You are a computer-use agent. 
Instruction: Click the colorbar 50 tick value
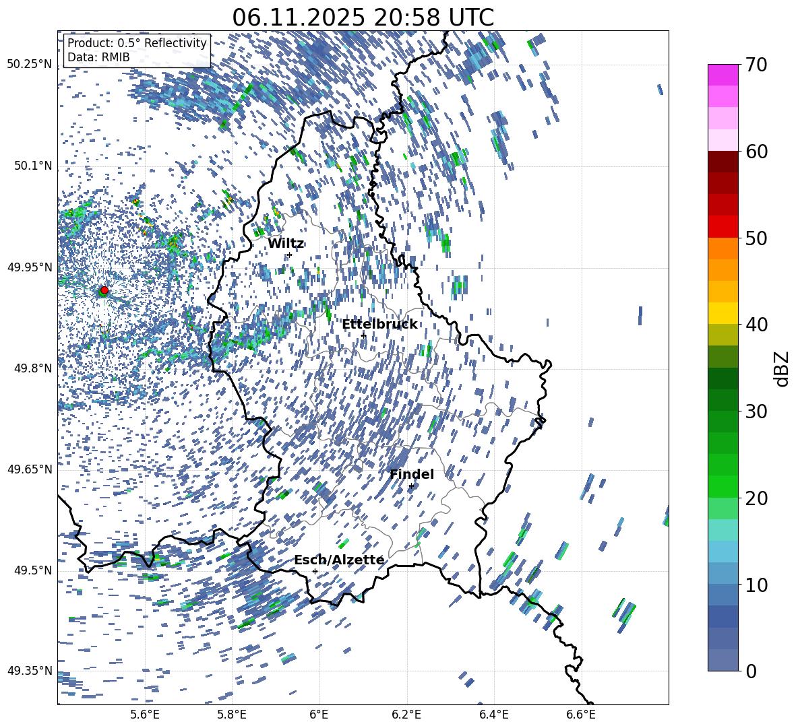(757, 238)
